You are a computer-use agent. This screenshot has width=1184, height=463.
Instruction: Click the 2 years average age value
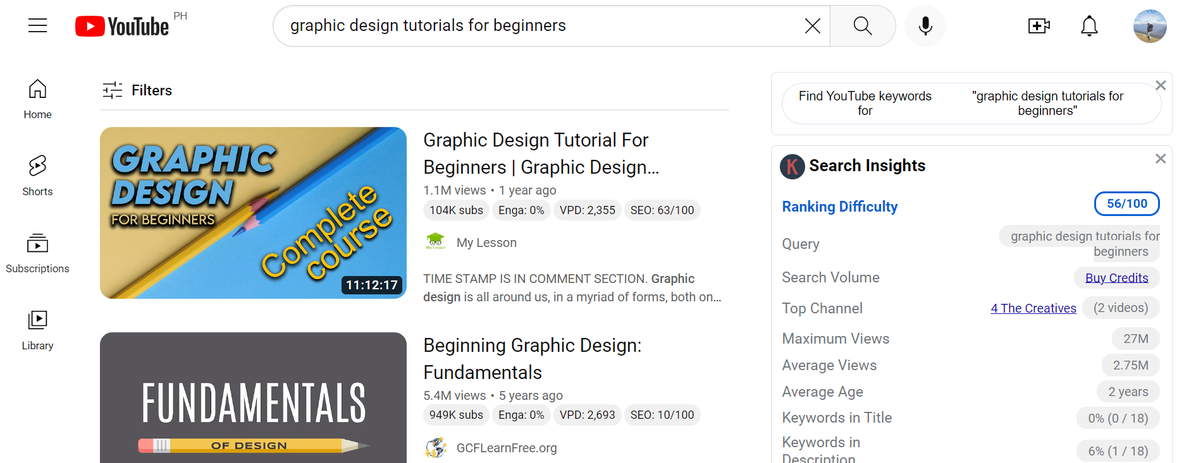[x=1128, y=392]
